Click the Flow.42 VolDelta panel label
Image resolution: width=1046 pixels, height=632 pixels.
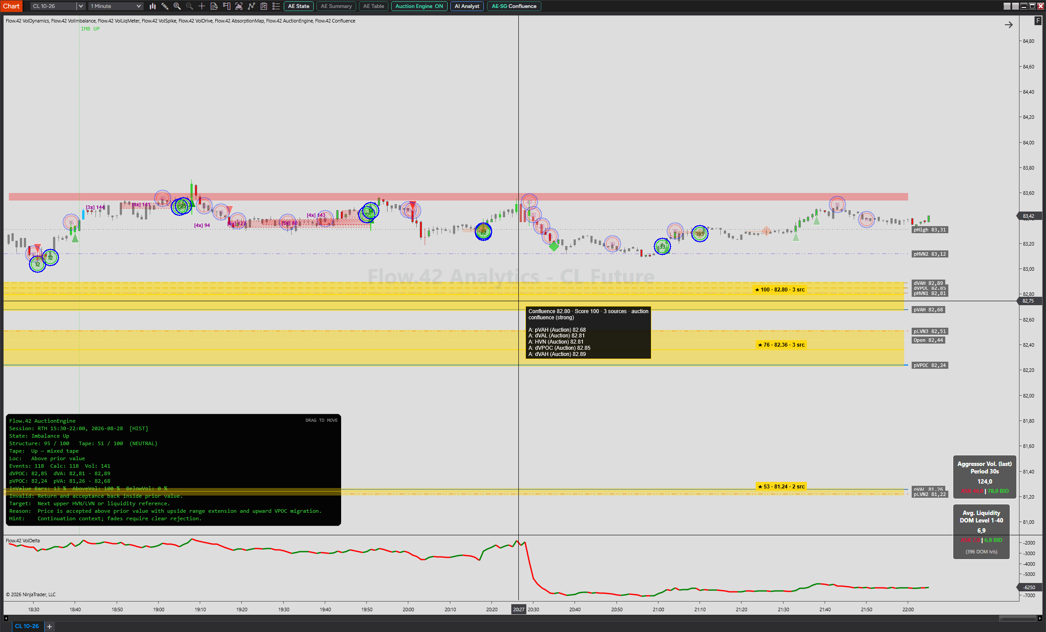coord(23,541)
